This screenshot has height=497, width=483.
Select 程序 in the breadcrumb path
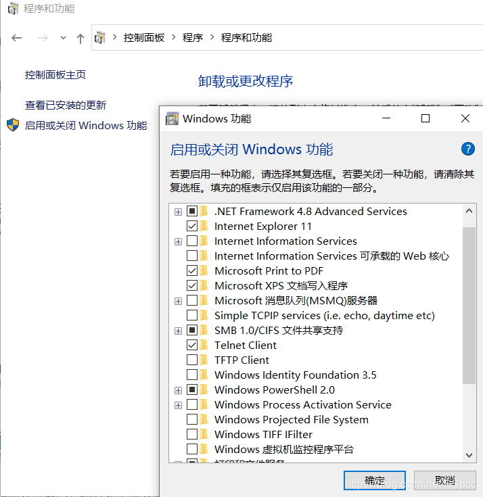click(193, 38)
